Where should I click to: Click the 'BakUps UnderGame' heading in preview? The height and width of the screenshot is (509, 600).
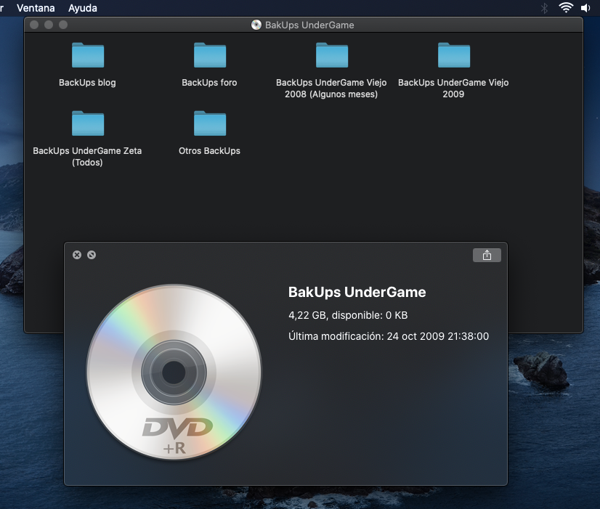[357, 292]
